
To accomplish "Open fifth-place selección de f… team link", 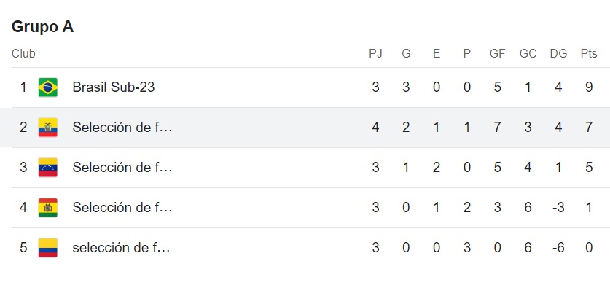I will coord(121,248).
